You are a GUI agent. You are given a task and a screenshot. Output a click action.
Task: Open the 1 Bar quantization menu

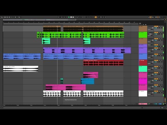point(20,17)
